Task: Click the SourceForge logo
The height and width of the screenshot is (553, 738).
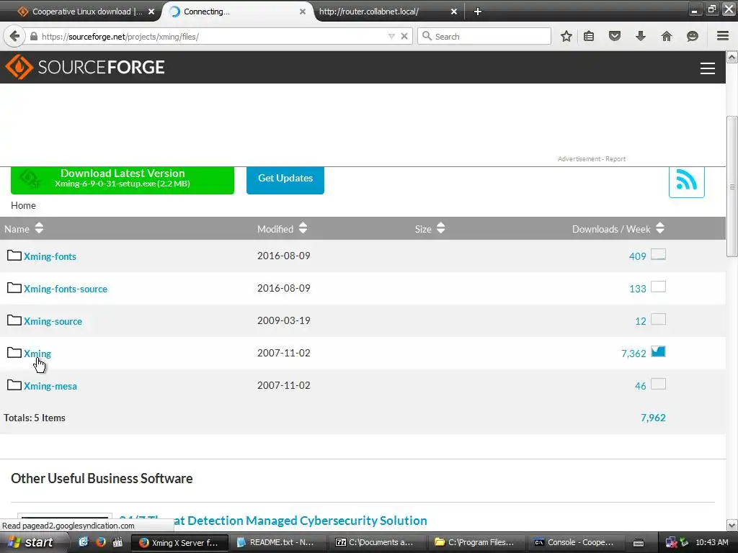Action: 85,67
